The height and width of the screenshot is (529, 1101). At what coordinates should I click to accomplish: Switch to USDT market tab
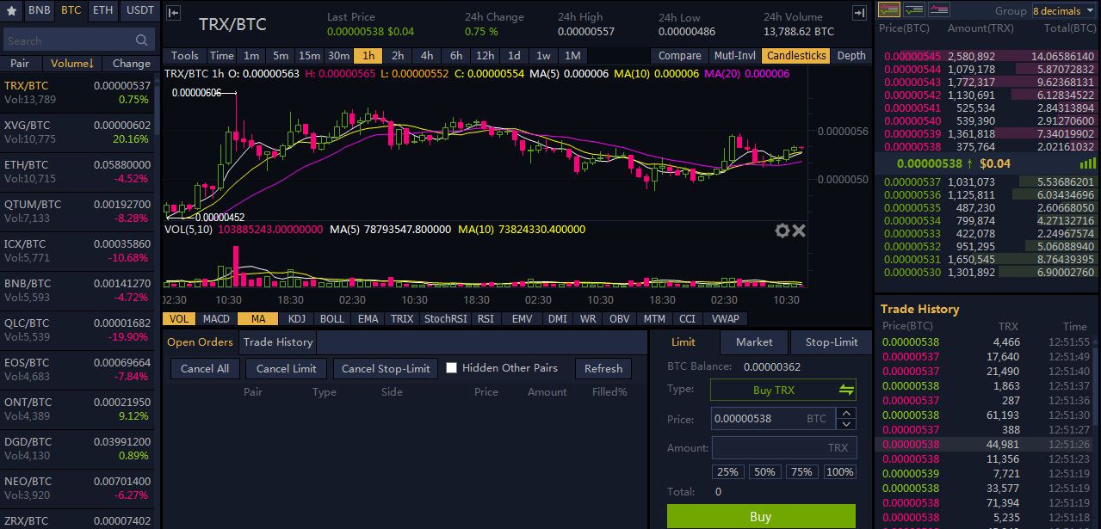tap(139, 11)
